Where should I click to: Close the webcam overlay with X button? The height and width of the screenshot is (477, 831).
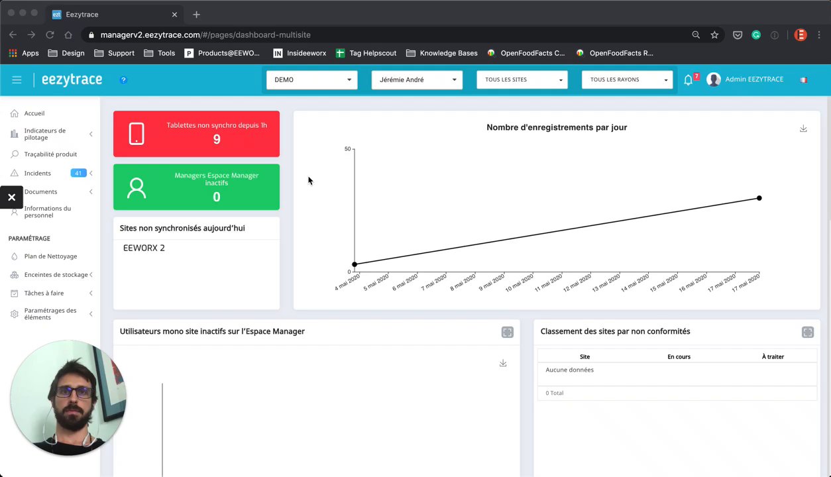tap(11, 197)
